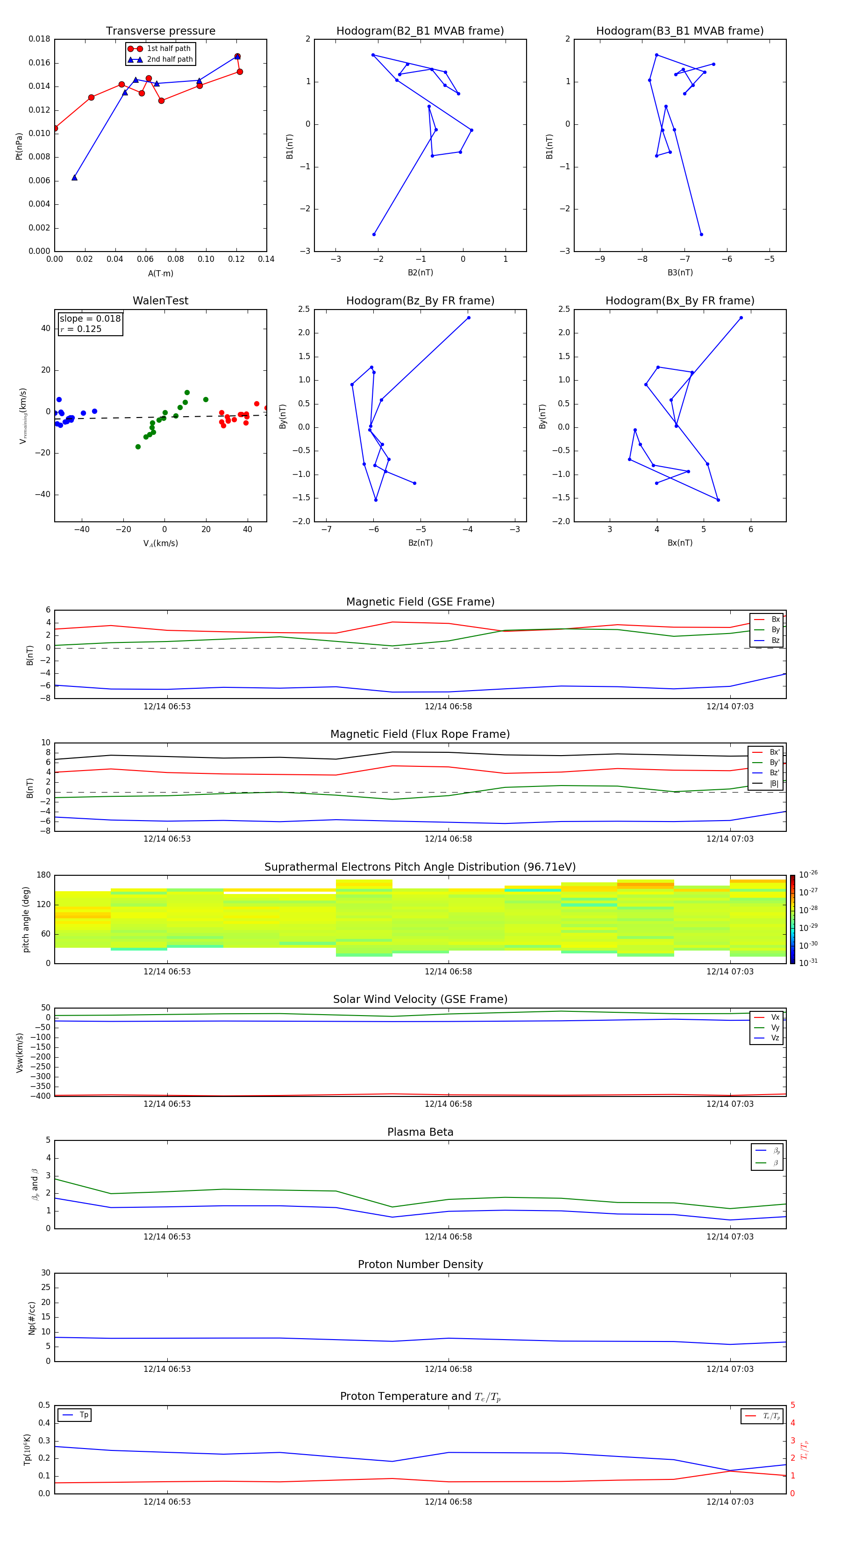Click 'Pt(nPa)' y-axis label
The image size is (841, 1543).
click(x=19, y=145)
